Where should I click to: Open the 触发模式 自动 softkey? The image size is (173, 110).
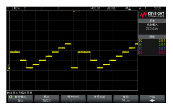click(x=20, y=99)
